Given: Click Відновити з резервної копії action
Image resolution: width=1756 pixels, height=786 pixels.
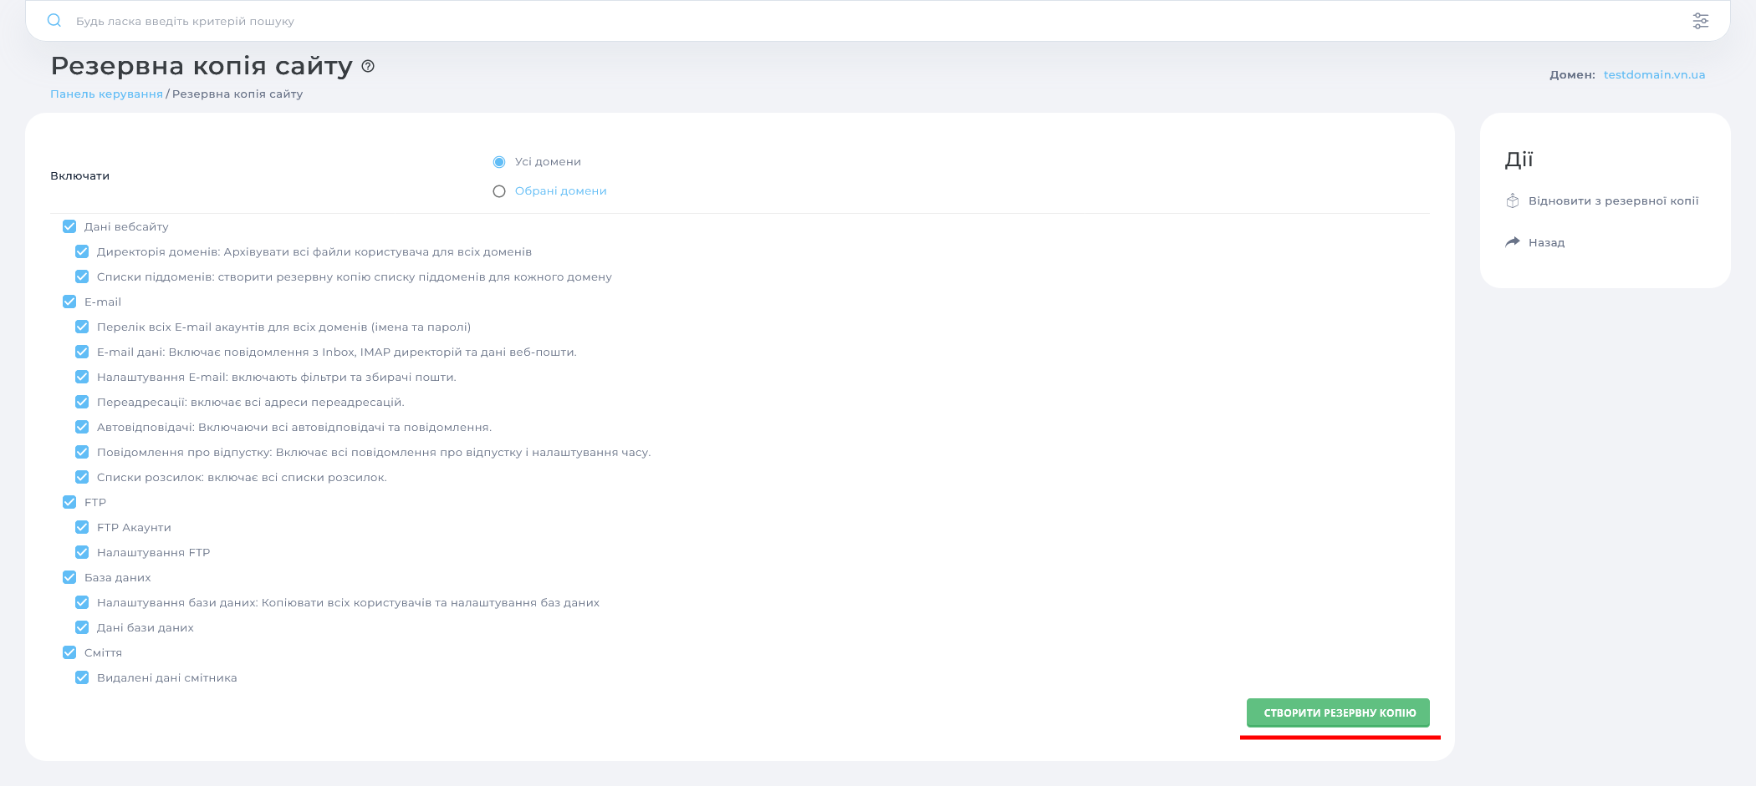Looking at the screenshot, I should [1614, 200].
